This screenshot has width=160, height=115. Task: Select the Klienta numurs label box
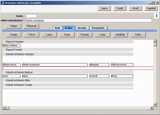(x=11, y=65)
